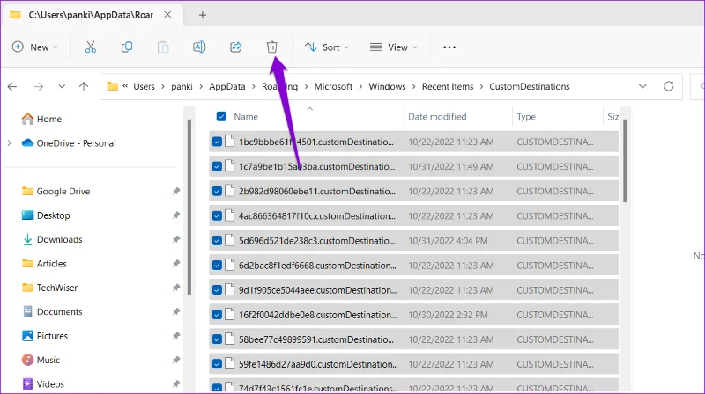The width and height of the screenshot is (705, 394).
Task: Click the file list vertical scrollbar
Action: click(625, 161)
